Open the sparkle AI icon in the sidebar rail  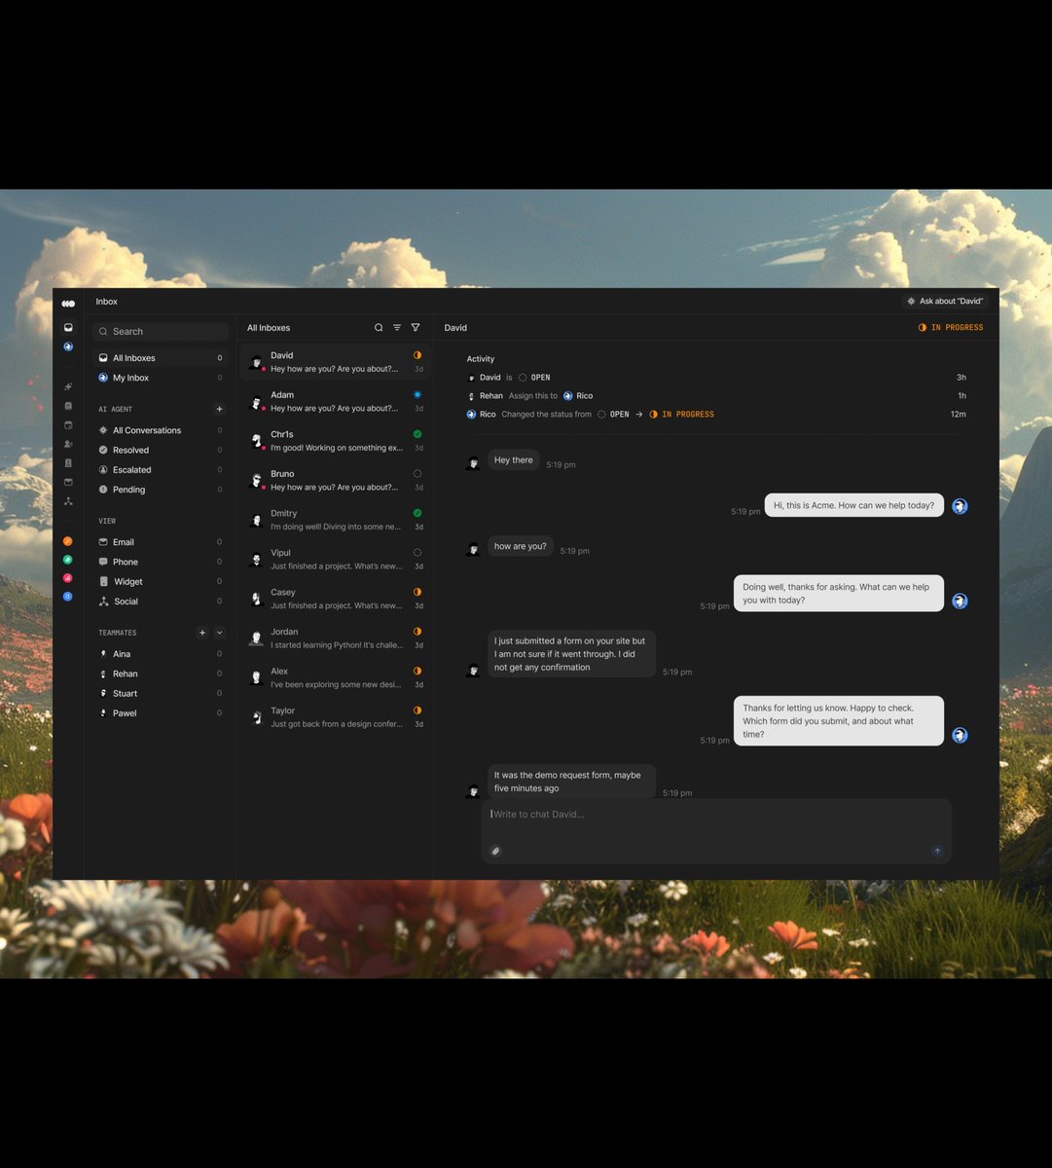68,386
